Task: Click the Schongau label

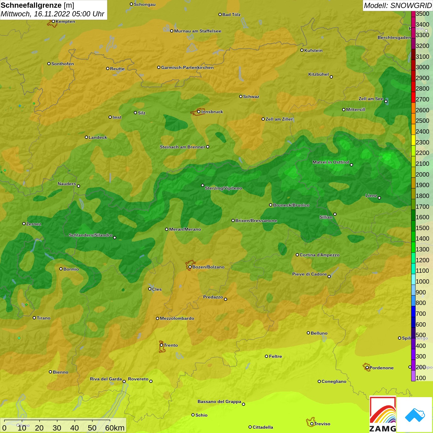Action: coord(145,4)
